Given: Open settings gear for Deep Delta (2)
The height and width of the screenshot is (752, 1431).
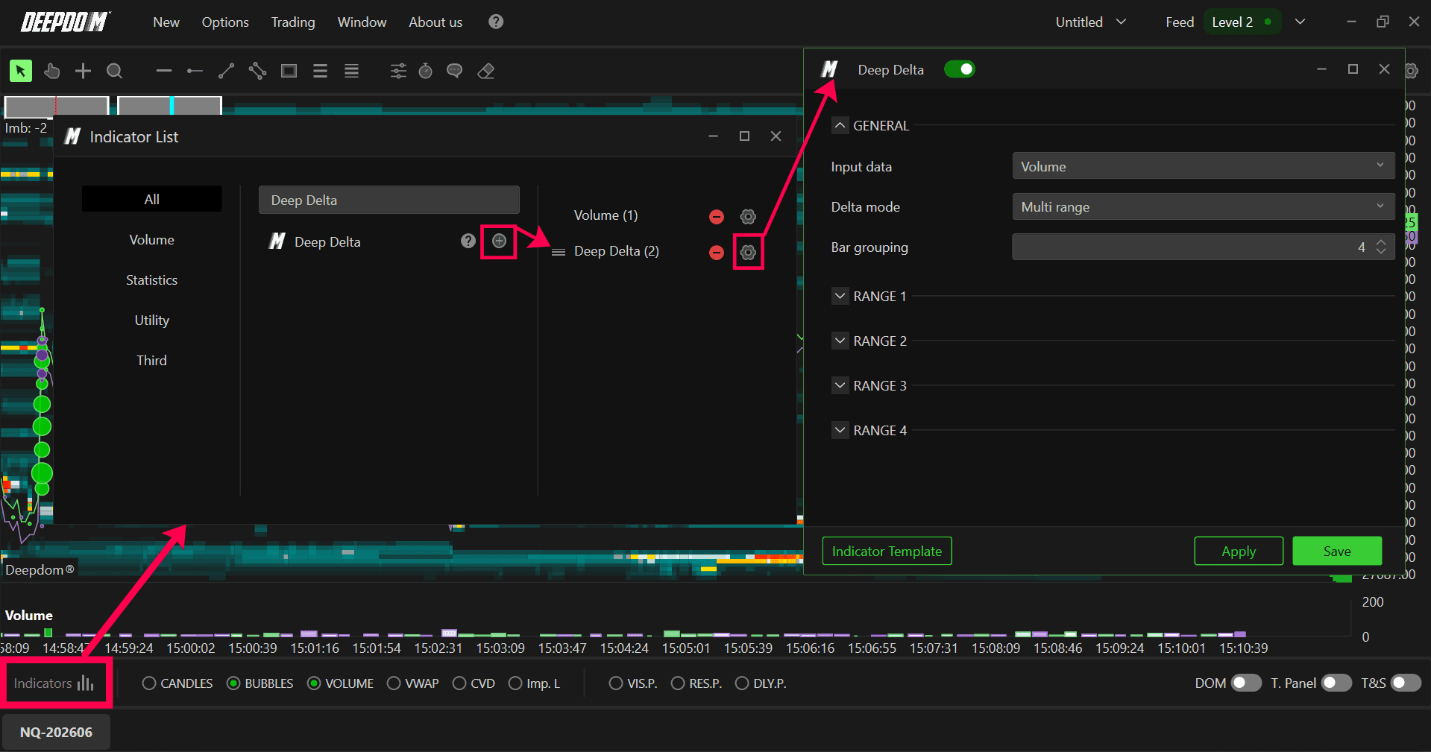Looking at the screenshot, I should (x=748, y=253).
